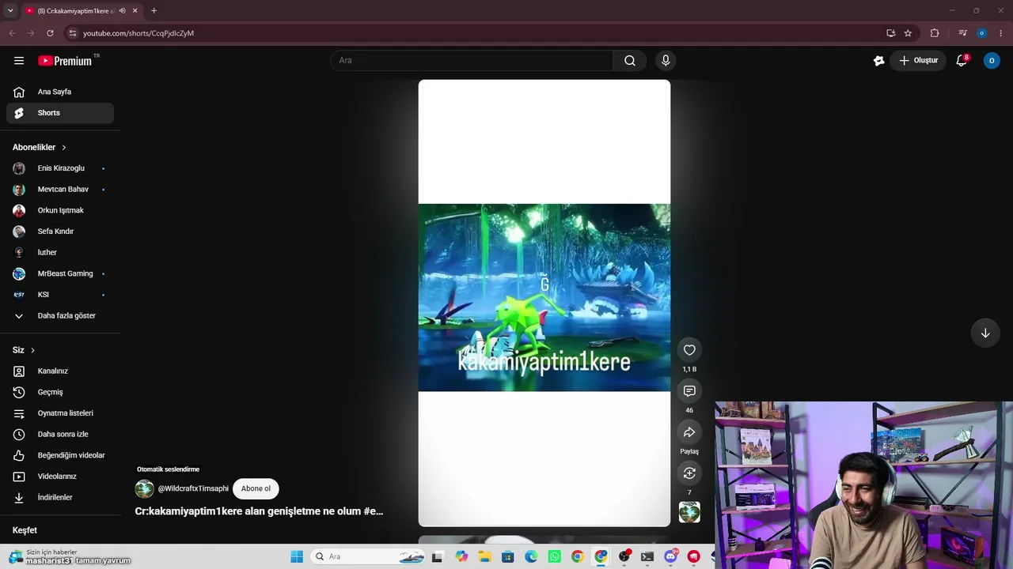View site information icon in address bar
The width and height of the screenshot is (1013, 569).
(72, 33)
